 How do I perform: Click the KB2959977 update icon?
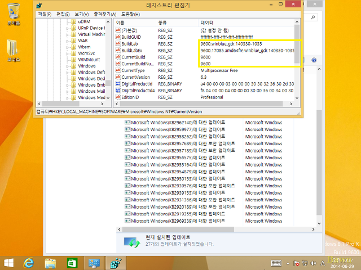point(127,129)
